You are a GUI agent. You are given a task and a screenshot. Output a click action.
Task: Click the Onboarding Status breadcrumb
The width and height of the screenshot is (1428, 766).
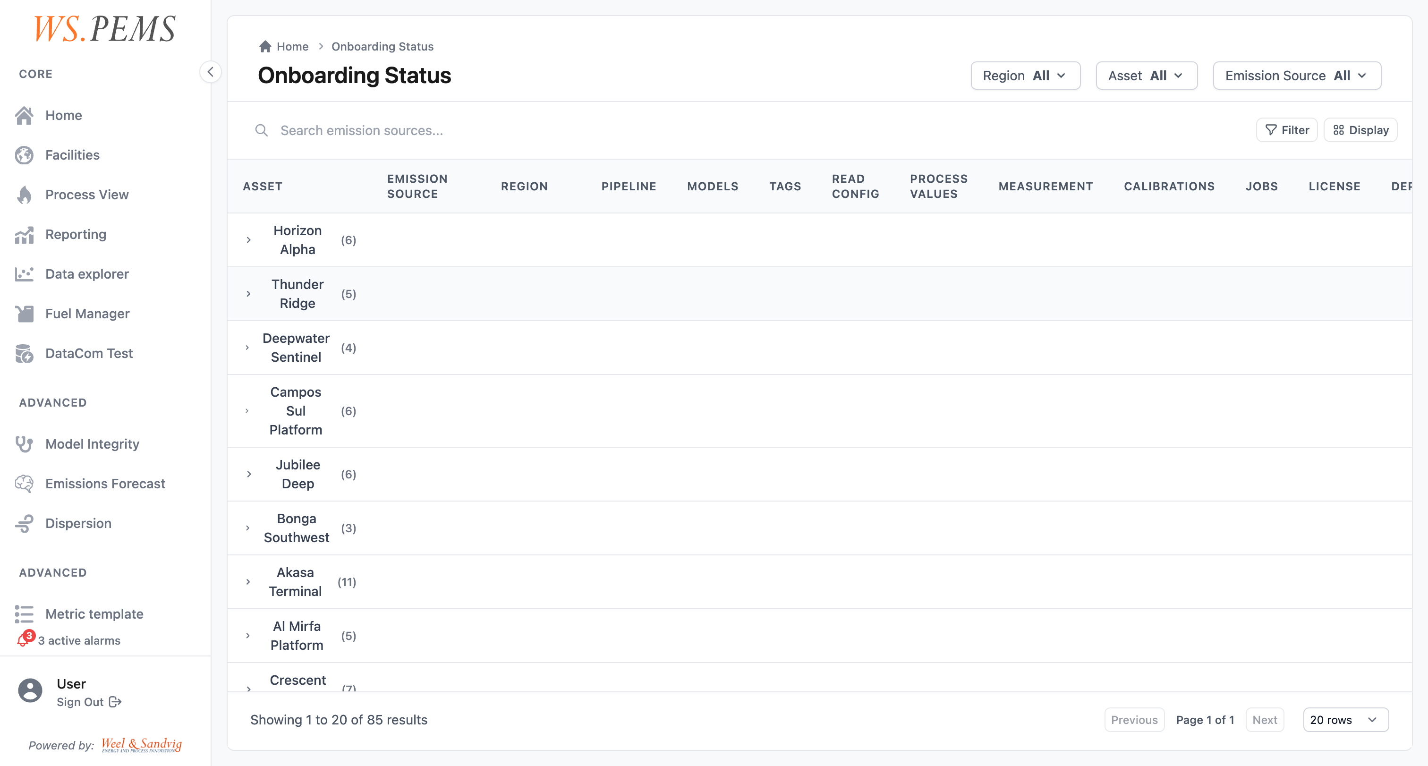(382, 47)
